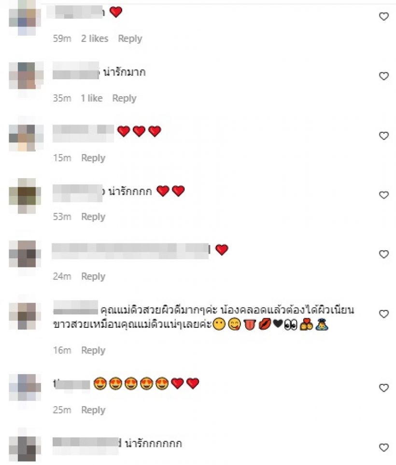The width and height of the screenshot is (396, 465).
Task: Like the 35m น่ารักมาก comment heart
Action: tap(384, 76)
